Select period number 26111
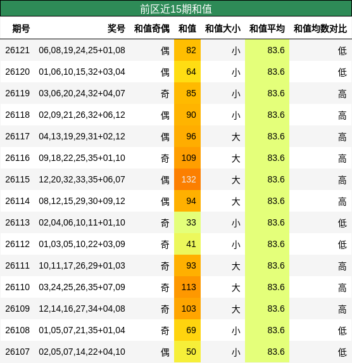Viewport: 352px width, 363px height. [x=18, y=265]
